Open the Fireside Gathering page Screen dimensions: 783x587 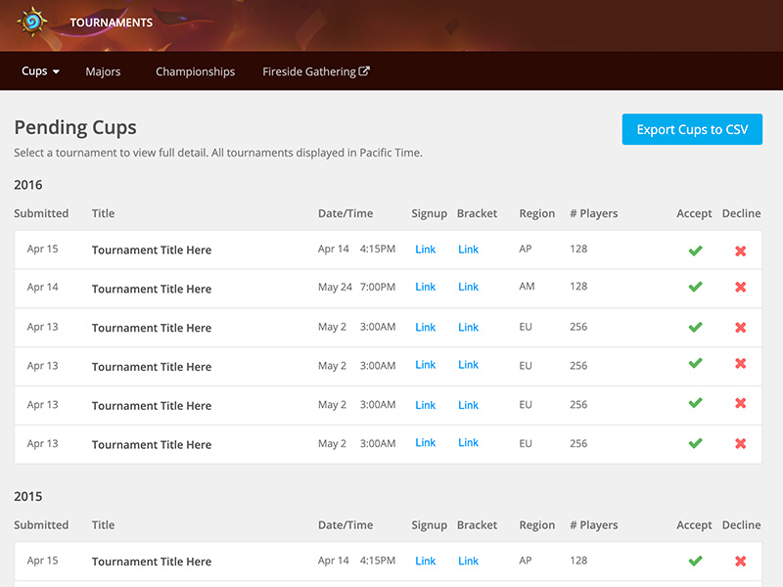(309, 70)
